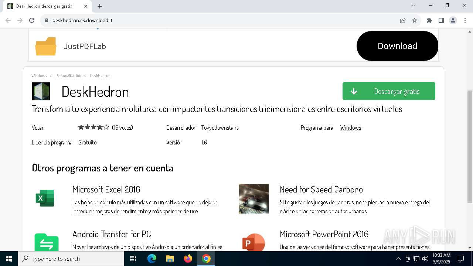The image size is (473, 266).
Task: Go to the Windows breadcrumb link
Action: pyautogui.click(x=39, y=76)
